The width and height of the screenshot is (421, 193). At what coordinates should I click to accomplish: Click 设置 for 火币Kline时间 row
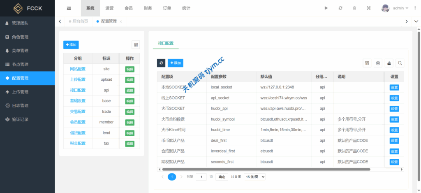394,130
